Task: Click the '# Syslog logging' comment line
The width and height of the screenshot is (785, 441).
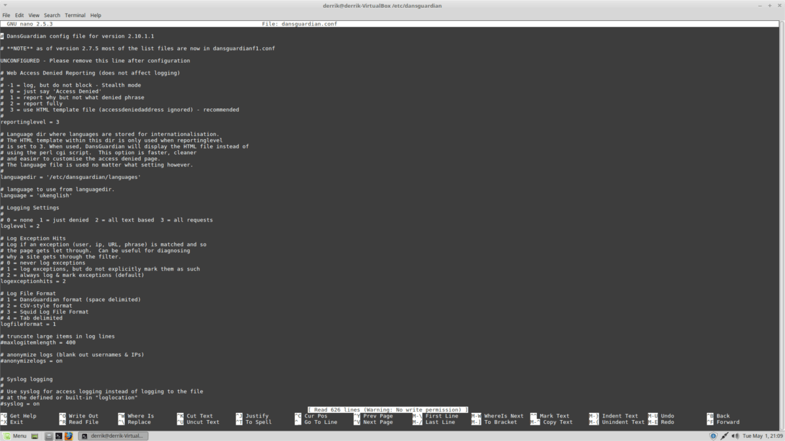Action: coord(27,379)
